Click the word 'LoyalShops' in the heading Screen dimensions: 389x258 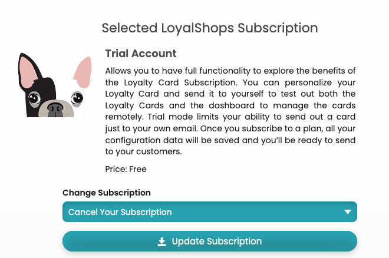click(x=197, y=28)
